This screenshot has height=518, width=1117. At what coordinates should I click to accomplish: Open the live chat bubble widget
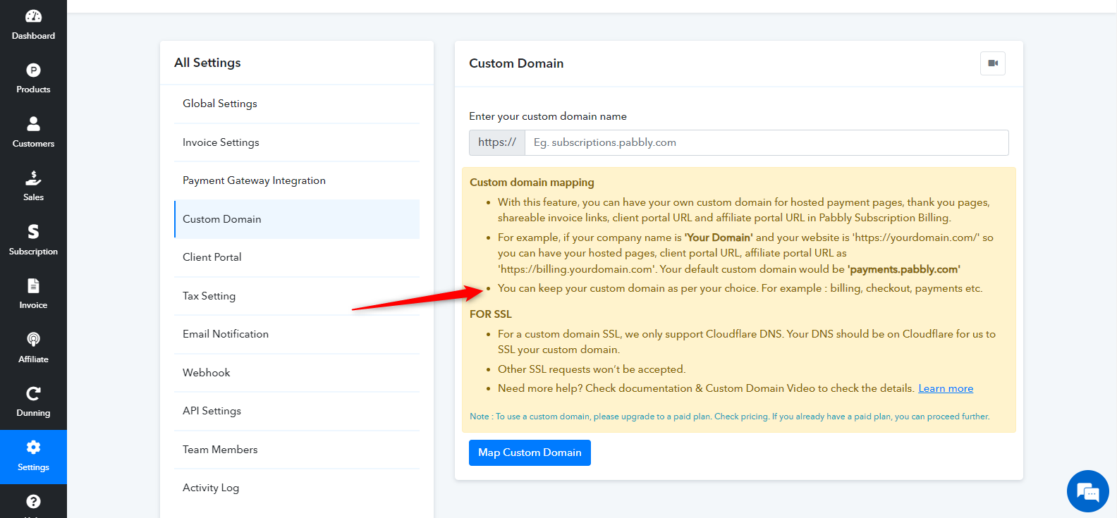coord(1088,491)
